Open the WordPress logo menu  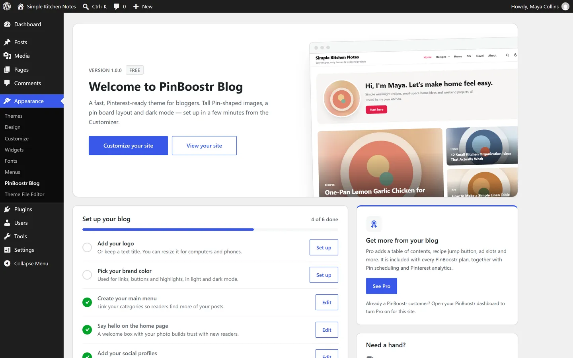[7, 6]
